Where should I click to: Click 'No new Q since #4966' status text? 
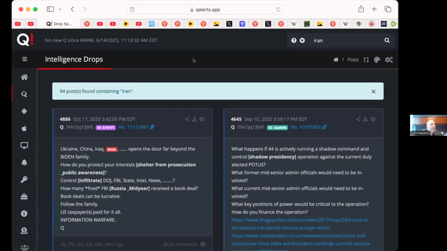pyautogui.click(x=101, y=40)
